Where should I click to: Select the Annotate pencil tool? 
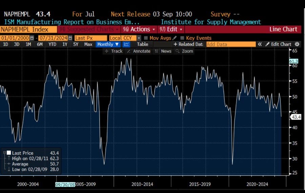(x=139, y=51)
